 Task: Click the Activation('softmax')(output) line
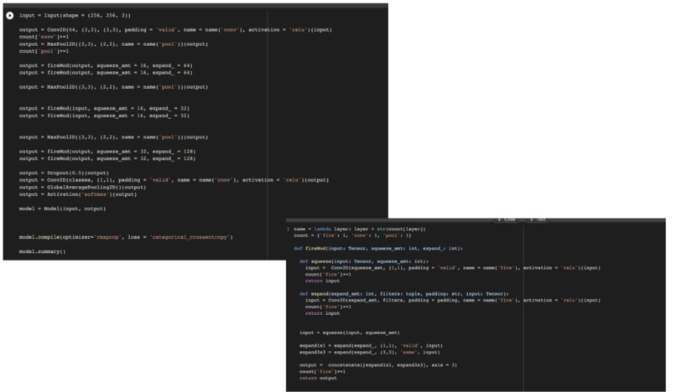[78, 194]
